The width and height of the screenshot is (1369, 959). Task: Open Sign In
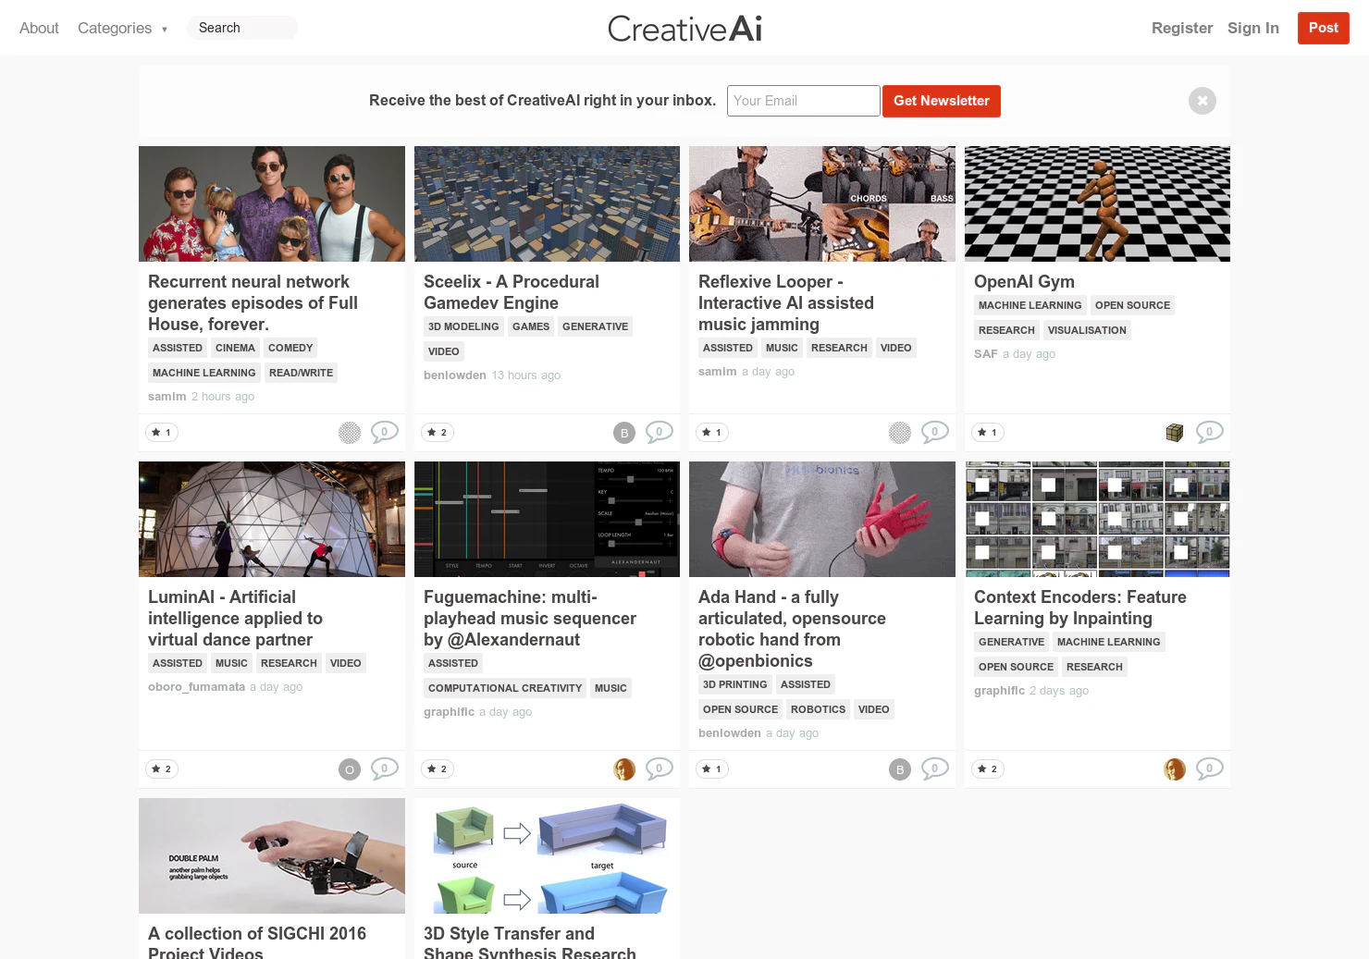click(x=1253, y=28)
